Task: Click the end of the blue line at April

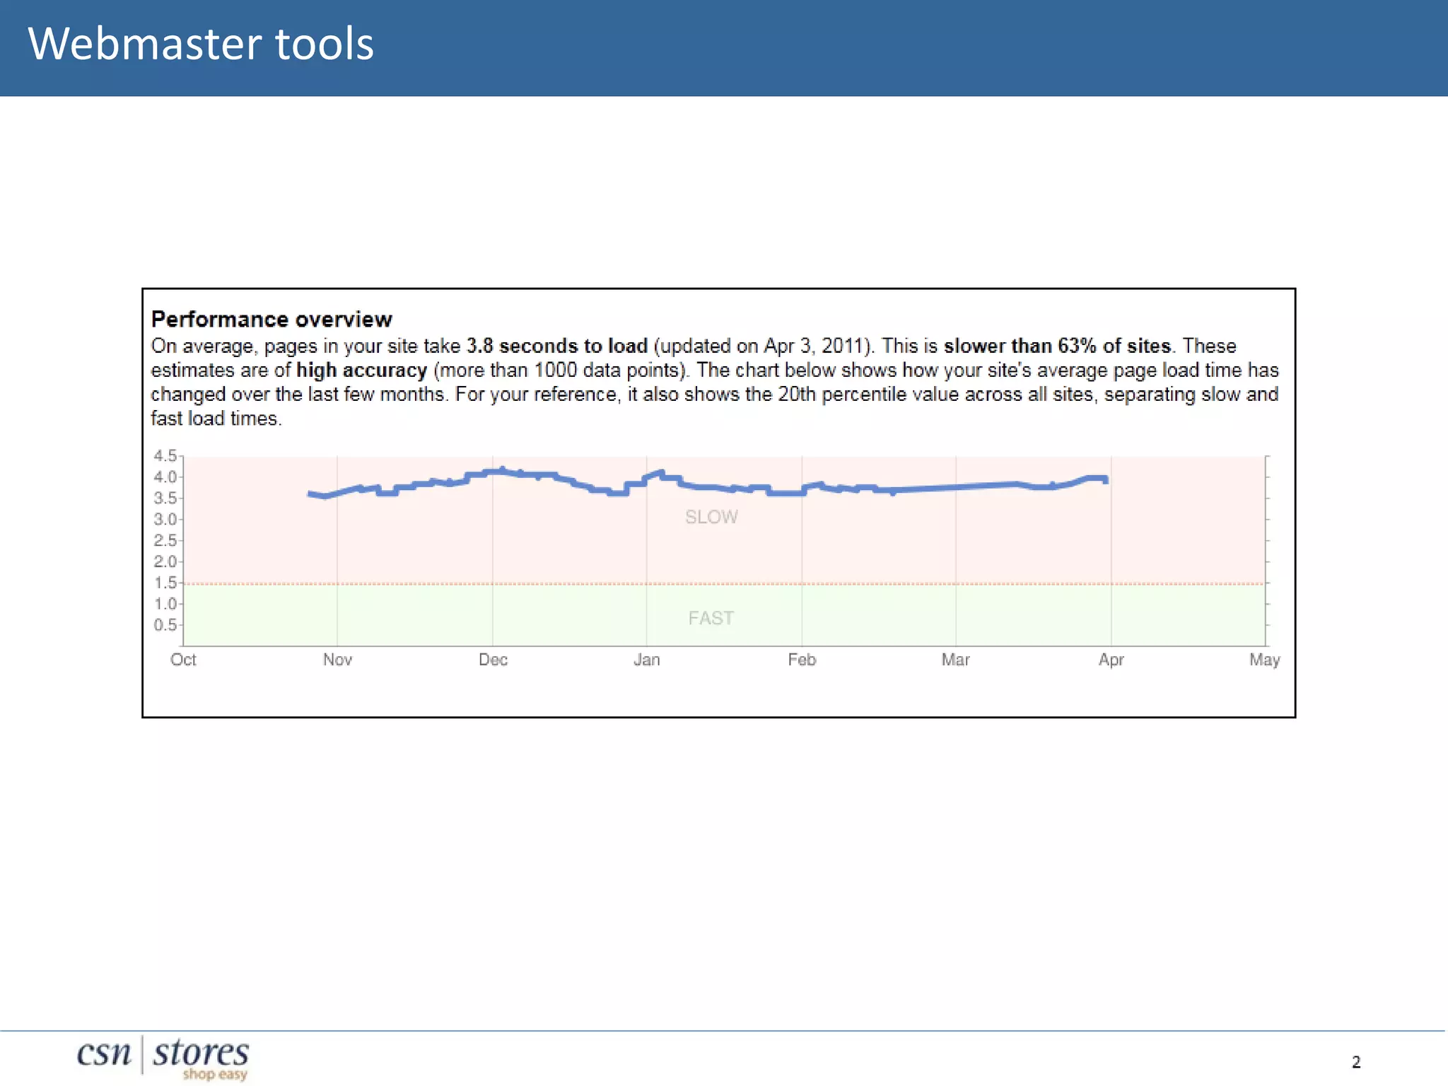Action: [1105, 480]
